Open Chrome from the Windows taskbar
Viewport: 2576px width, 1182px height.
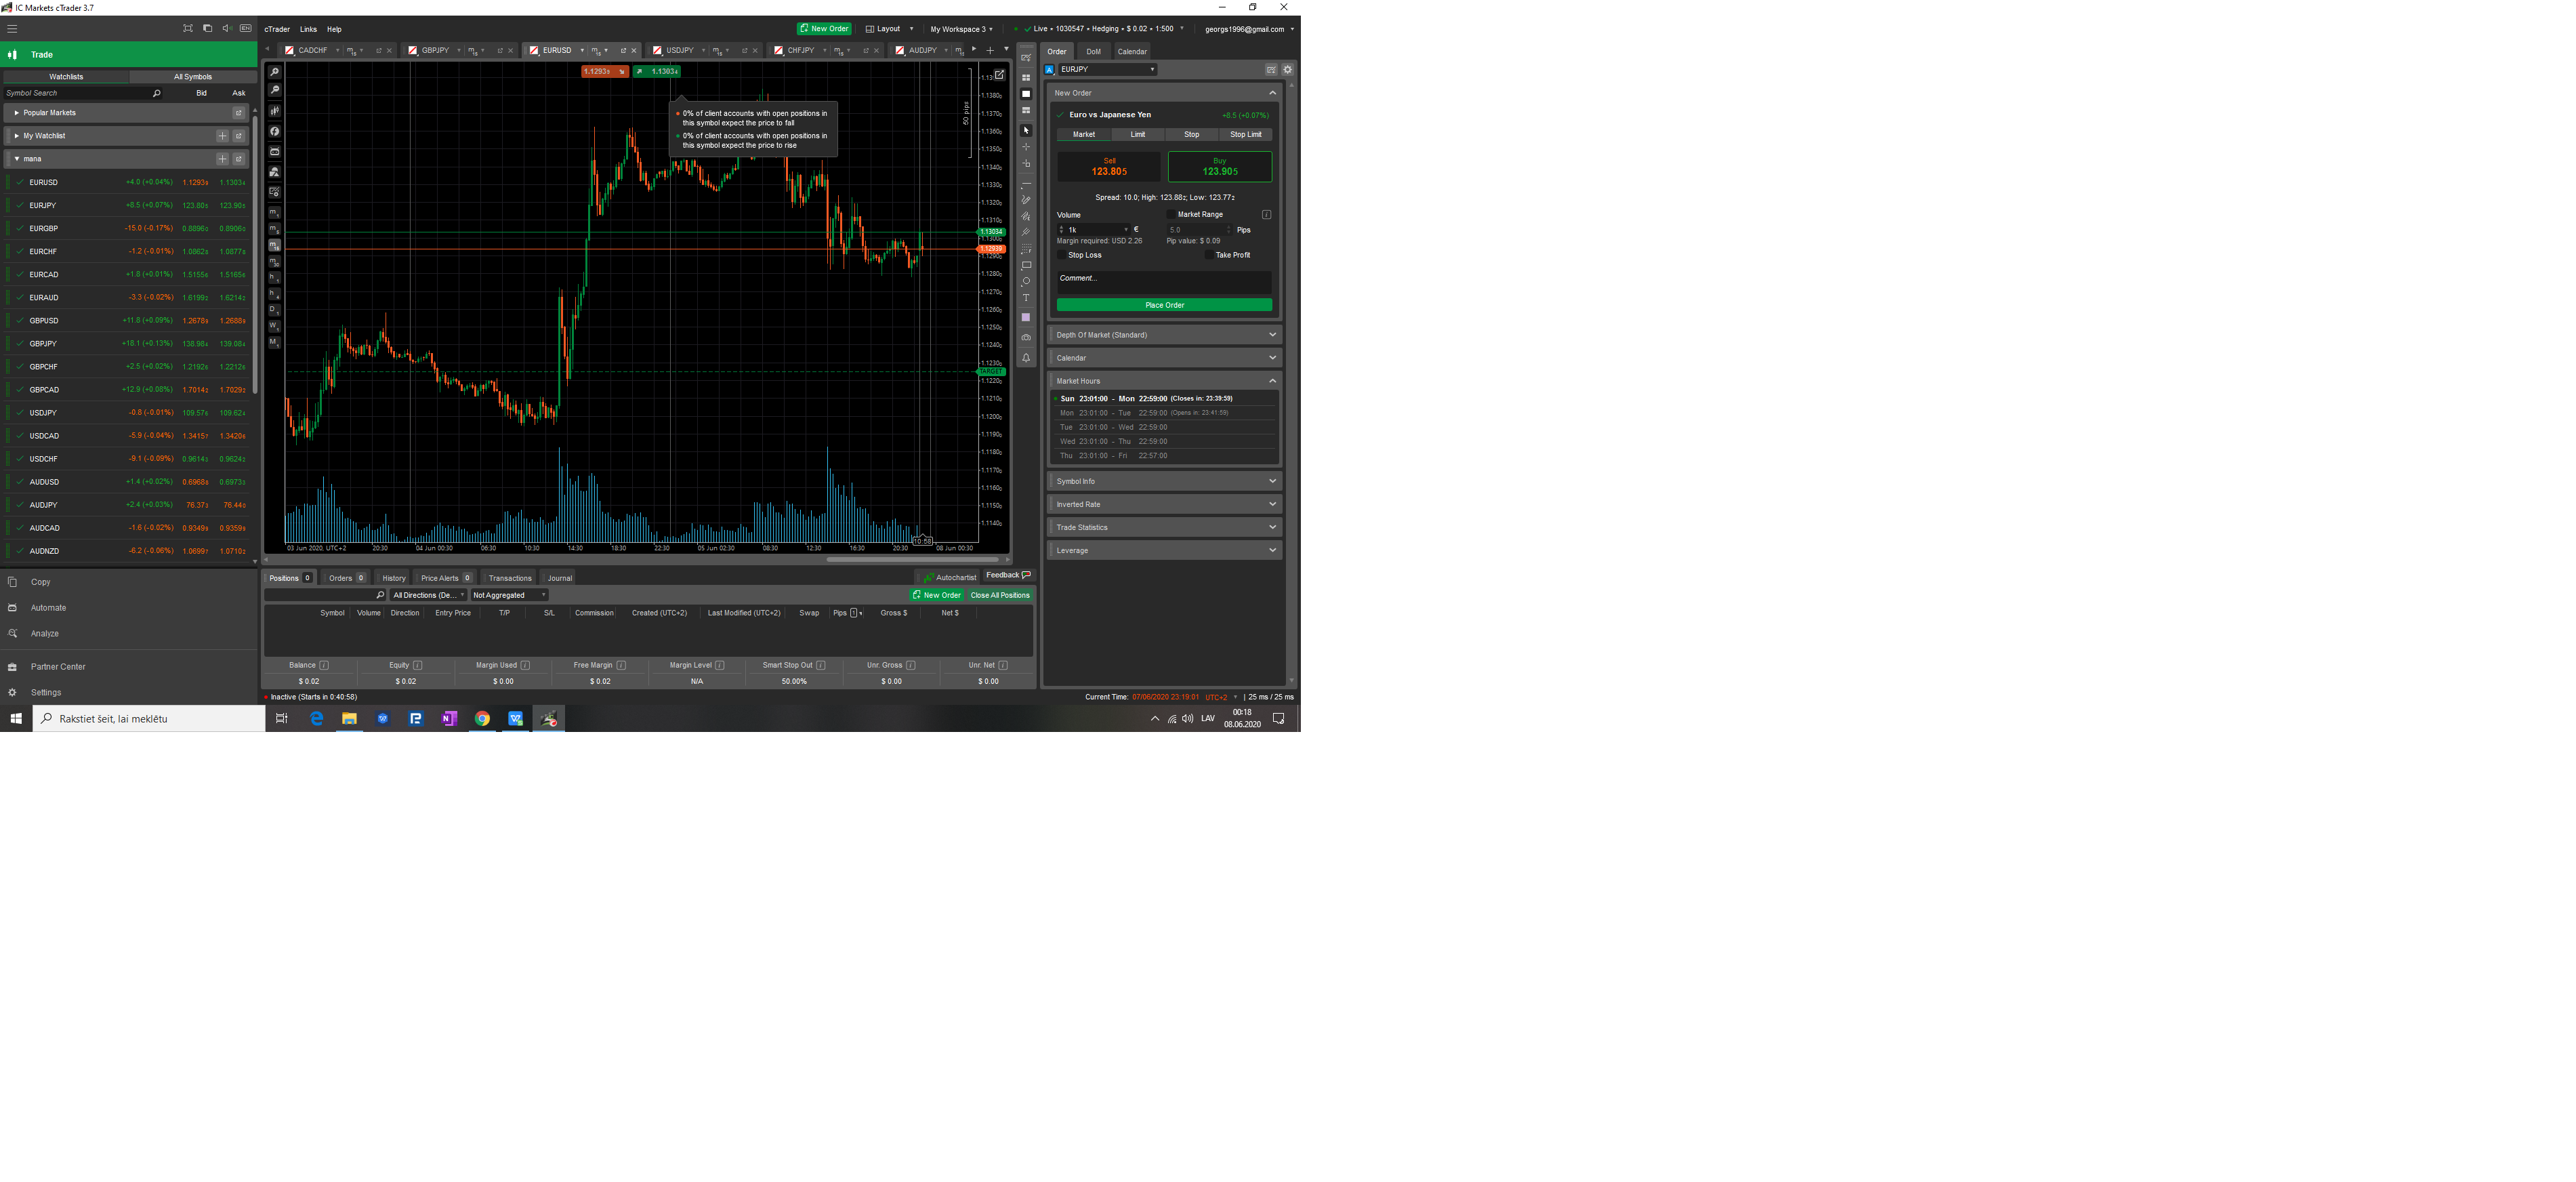tap(482, 718)
